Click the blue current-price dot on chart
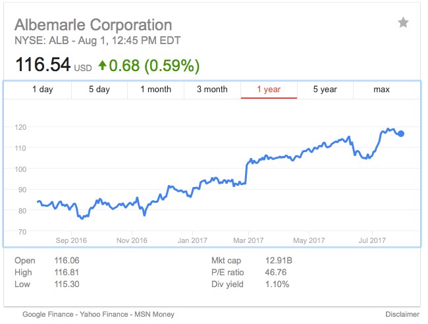The image size is (428, 324). [x=402, y=134]
